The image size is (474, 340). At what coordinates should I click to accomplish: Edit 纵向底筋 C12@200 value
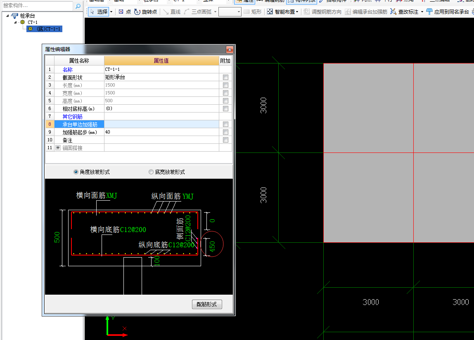[181, 245]
